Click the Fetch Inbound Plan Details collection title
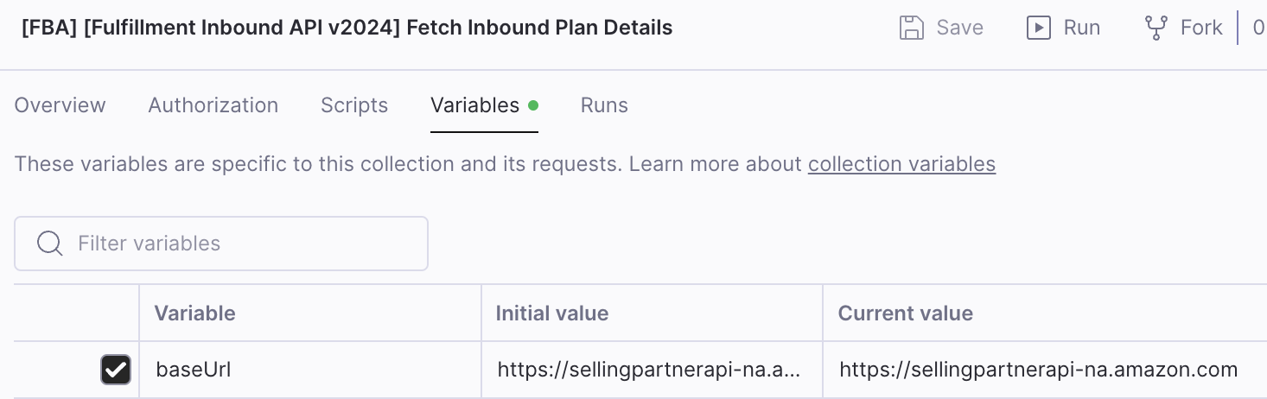This screenshot has width=1267, height=399. (347, 28)
